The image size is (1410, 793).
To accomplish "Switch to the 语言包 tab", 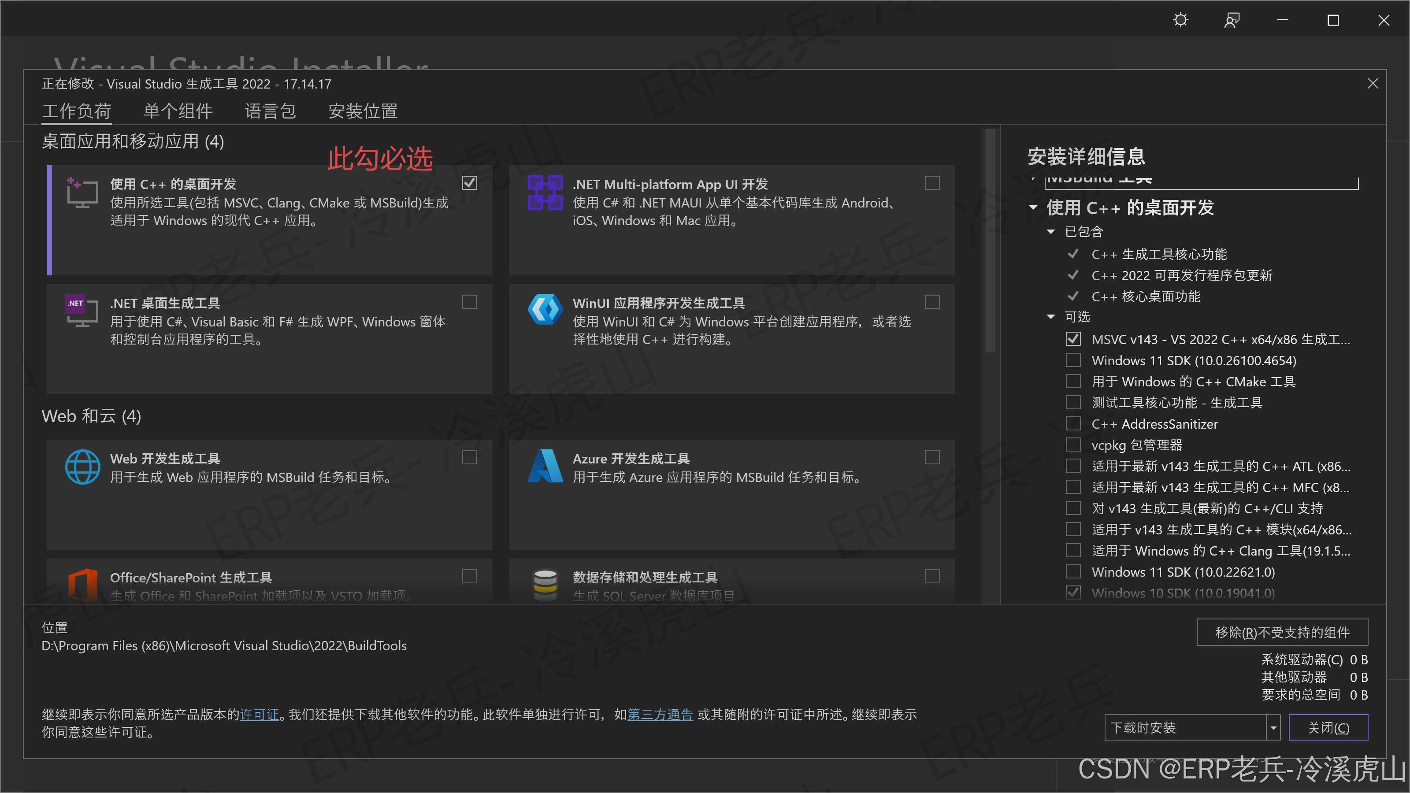I will tap(270, 111).
